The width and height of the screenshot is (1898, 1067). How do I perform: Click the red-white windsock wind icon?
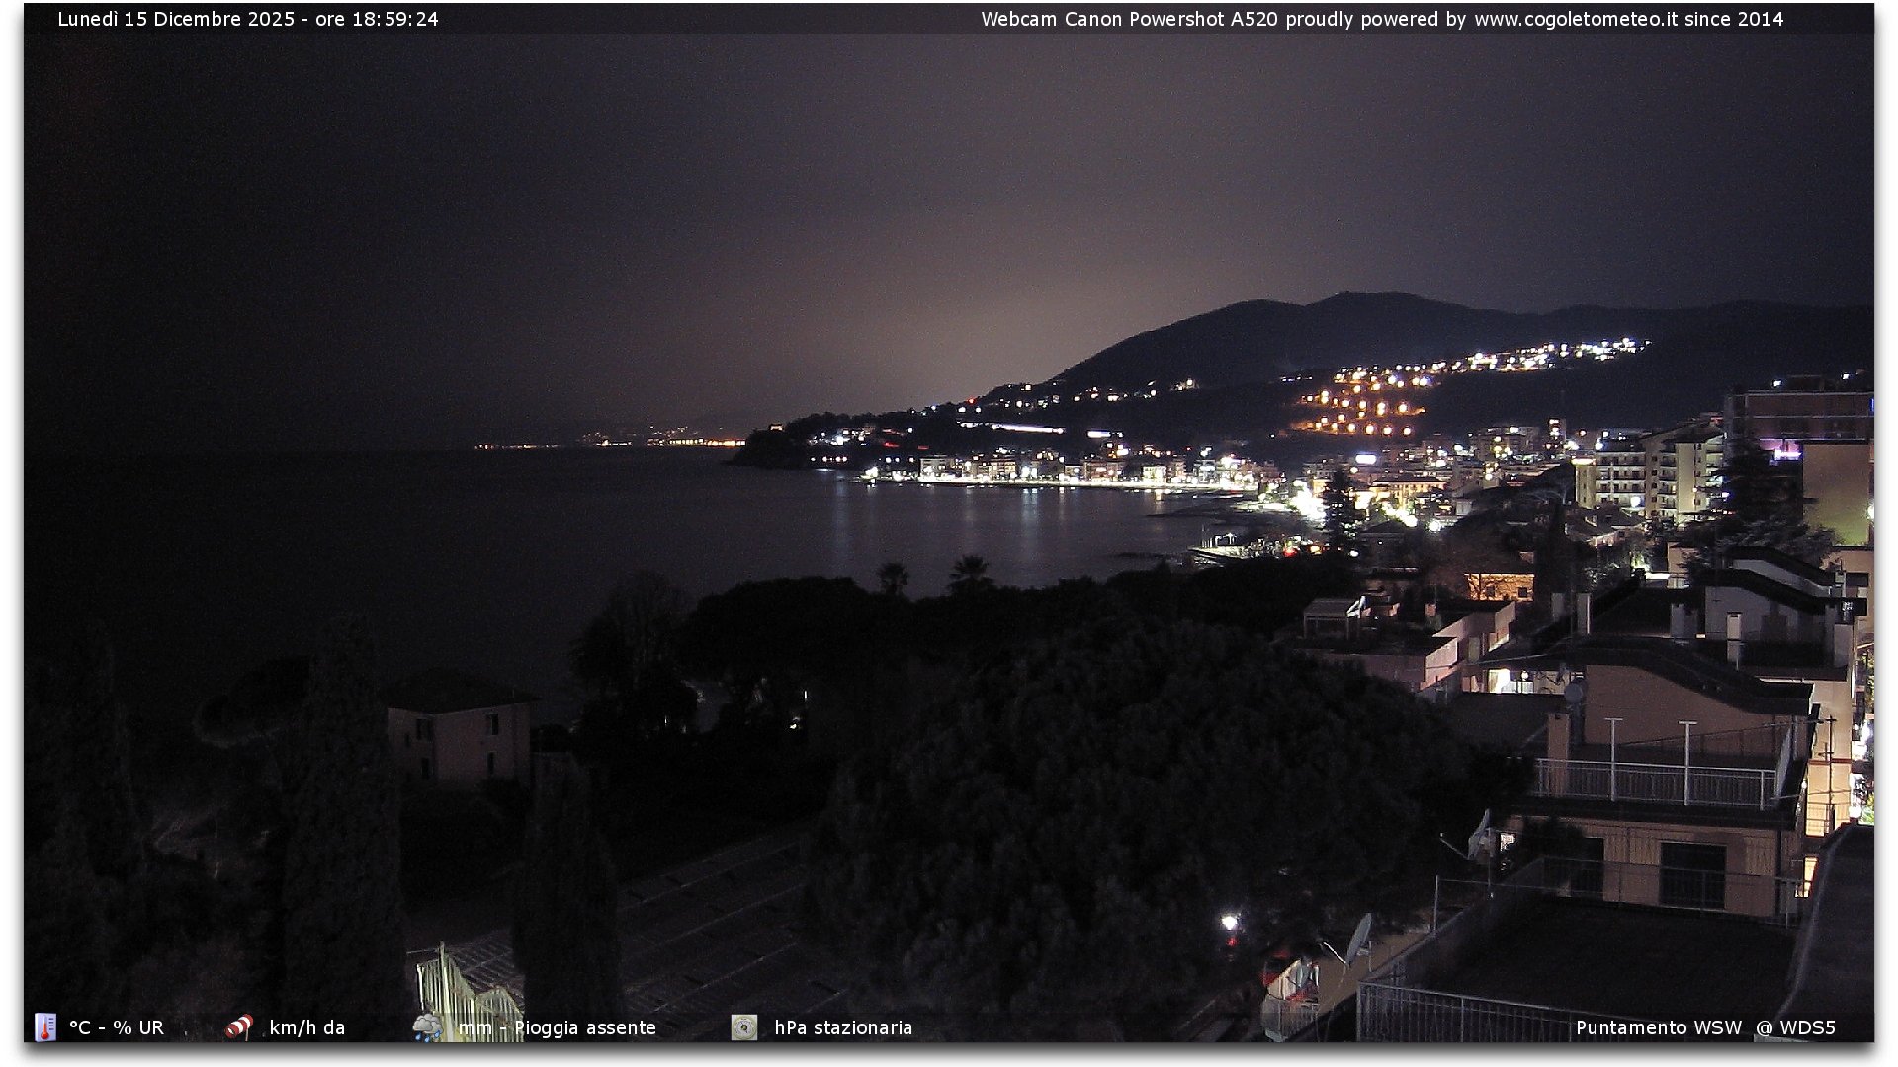(x=238, y=1027)
